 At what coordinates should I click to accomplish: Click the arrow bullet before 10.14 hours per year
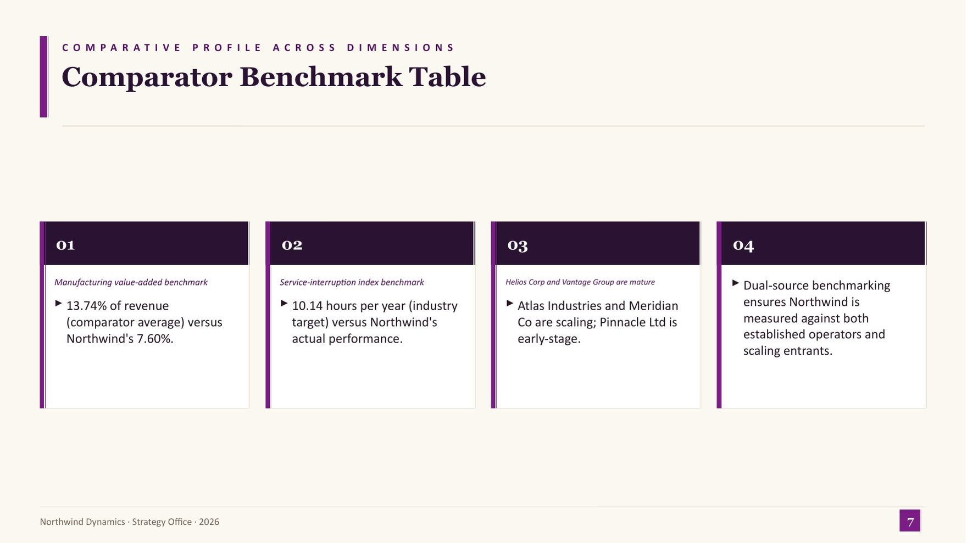click(285, 304)
